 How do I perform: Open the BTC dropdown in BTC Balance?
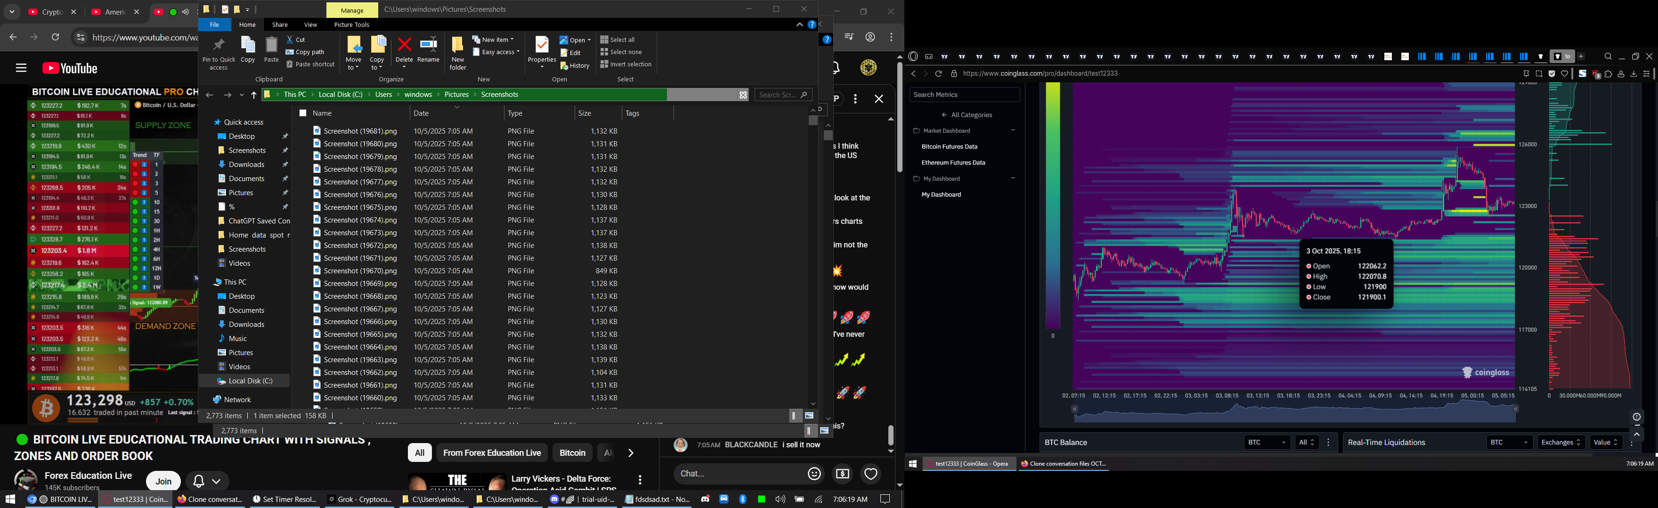tap(1266, 443)
